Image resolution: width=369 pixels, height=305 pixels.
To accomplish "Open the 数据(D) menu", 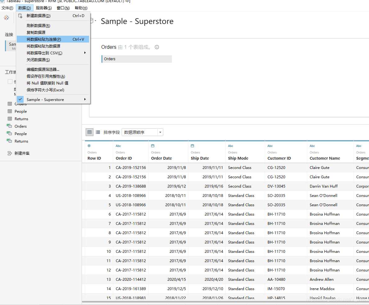I will tap(25, 8).
